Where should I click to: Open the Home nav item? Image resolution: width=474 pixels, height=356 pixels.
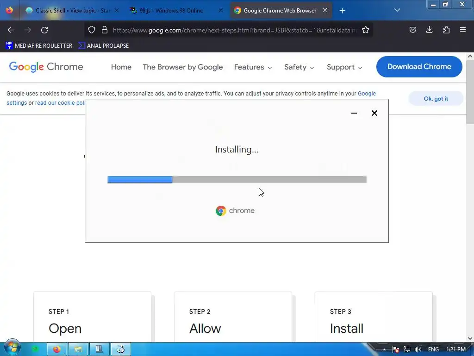(121, 67)
